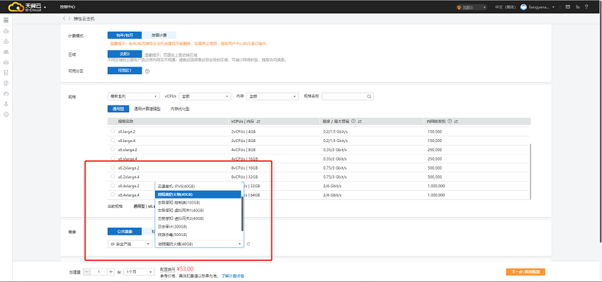602x282 pixels.
Task: Switch to the 通用型 tab
Action: point(118,109)
